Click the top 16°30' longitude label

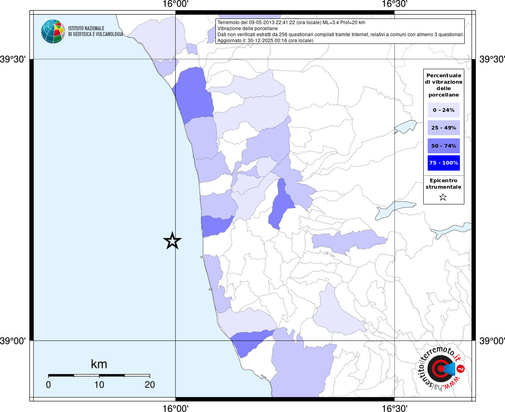tap(394, 4)
